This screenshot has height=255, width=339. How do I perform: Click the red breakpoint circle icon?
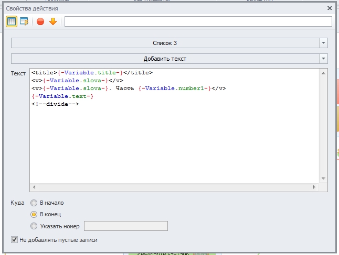(40, 21)
